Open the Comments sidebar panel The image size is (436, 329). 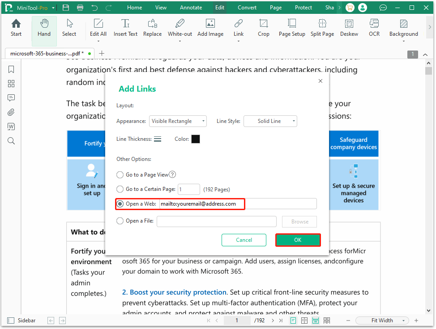(x=11, y=98)
